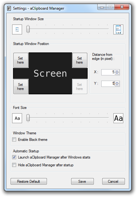Click the Font Size slider handle
Viewport: 137px width, 197px height.
[28, 118]
